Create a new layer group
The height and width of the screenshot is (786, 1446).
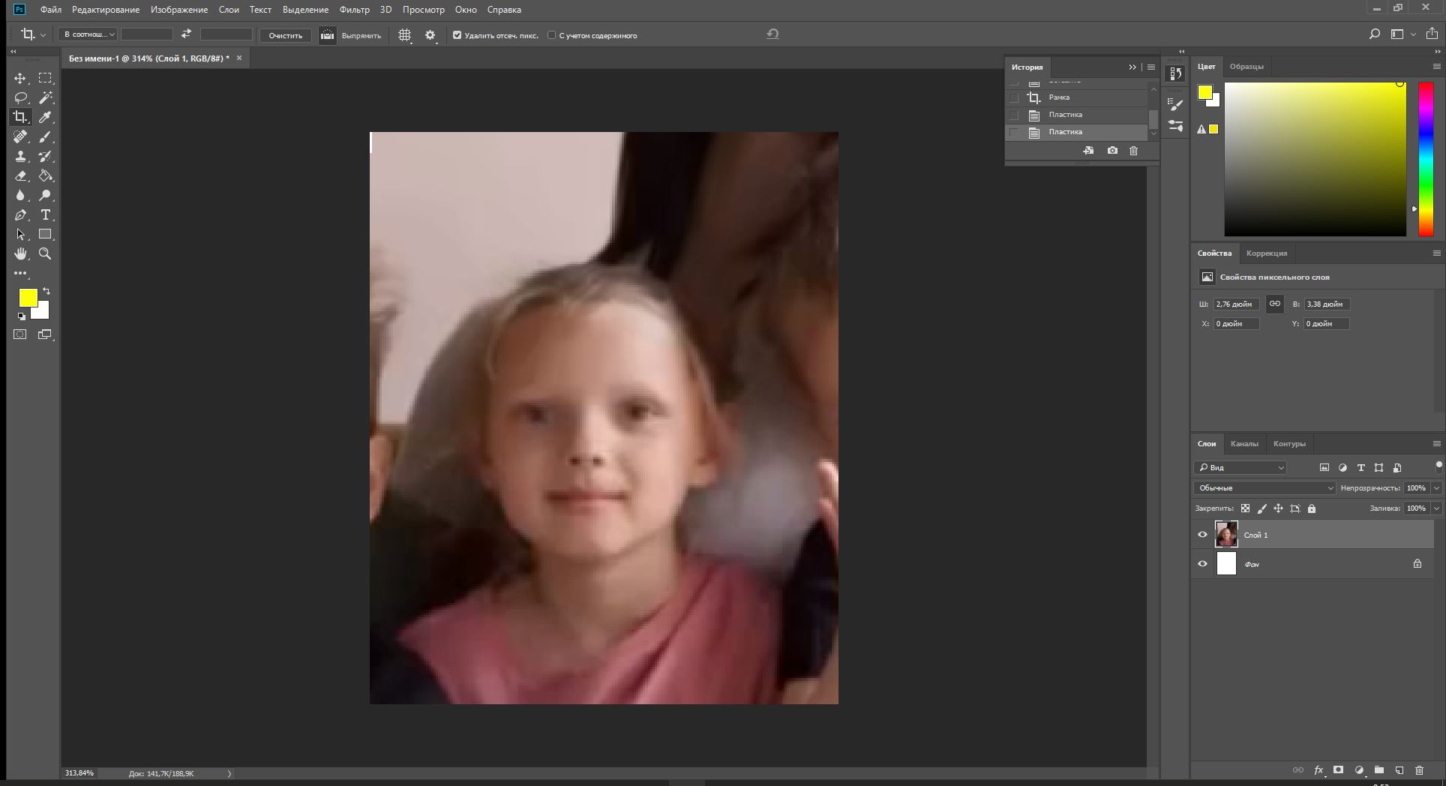(1378, 769)
